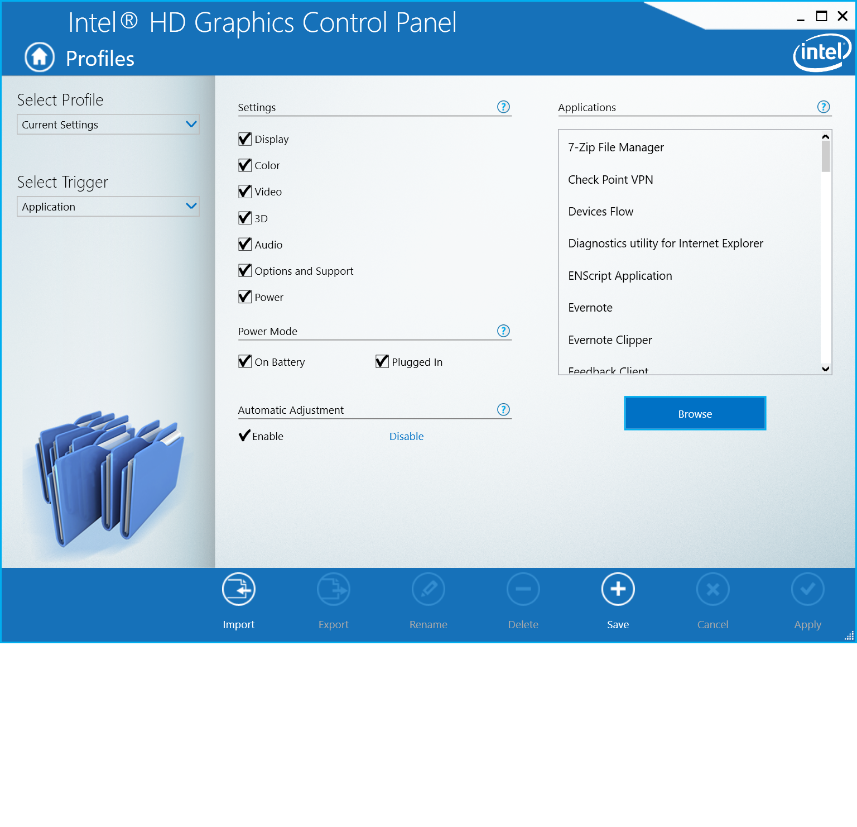Open help for the Applications section
The height and width of the screenshot is (827, 857).
point(824,107)
